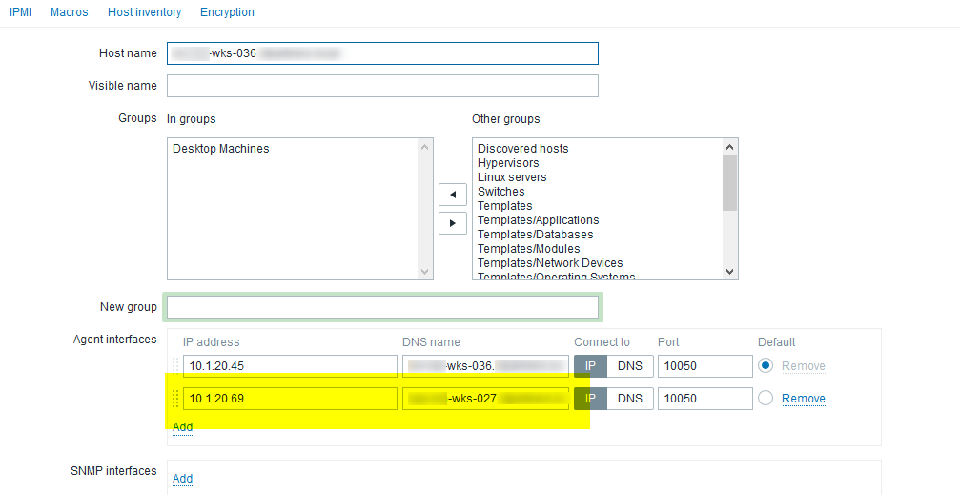
Task: Remove the 10.1.20.69 agent interface
Action: click(803, 399)
